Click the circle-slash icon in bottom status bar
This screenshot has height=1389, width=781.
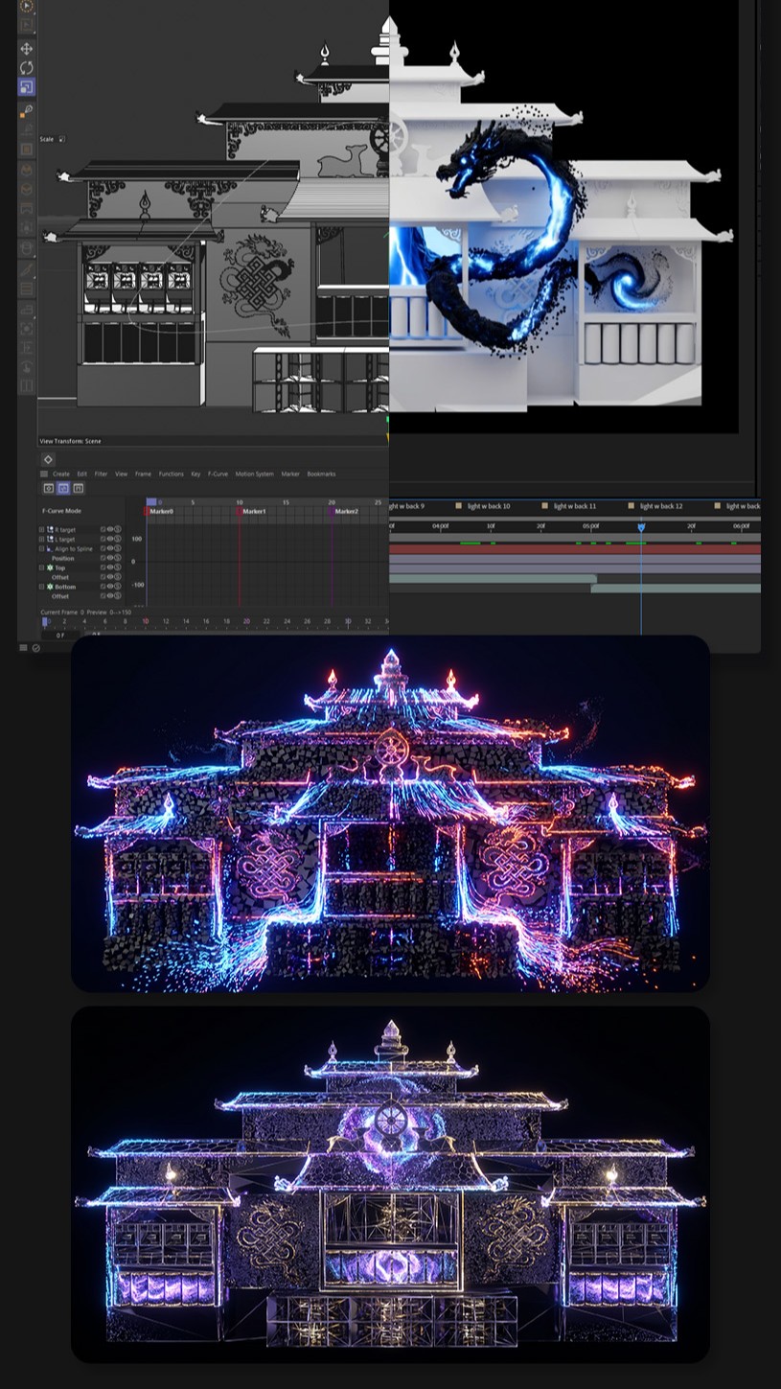coord(36,648)
